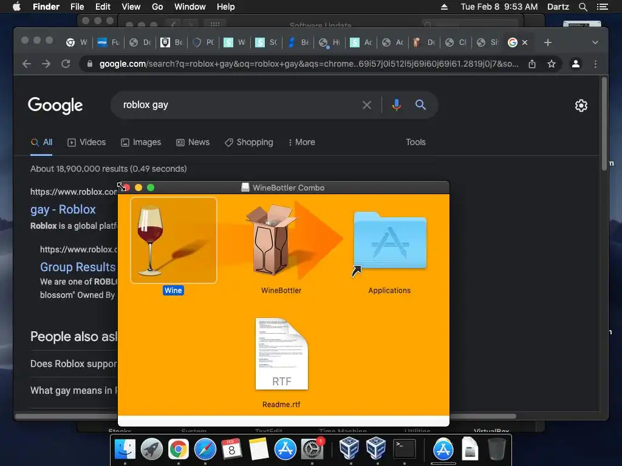Expand the More results menu
Viewport: 622px width, 466px height.
pos(301,142)
